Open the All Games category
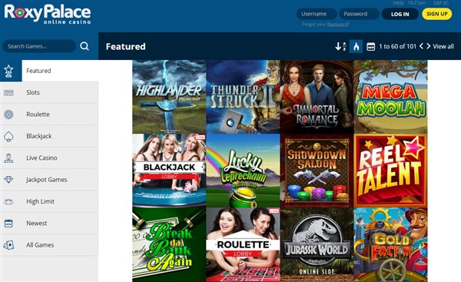 (49, 245)
